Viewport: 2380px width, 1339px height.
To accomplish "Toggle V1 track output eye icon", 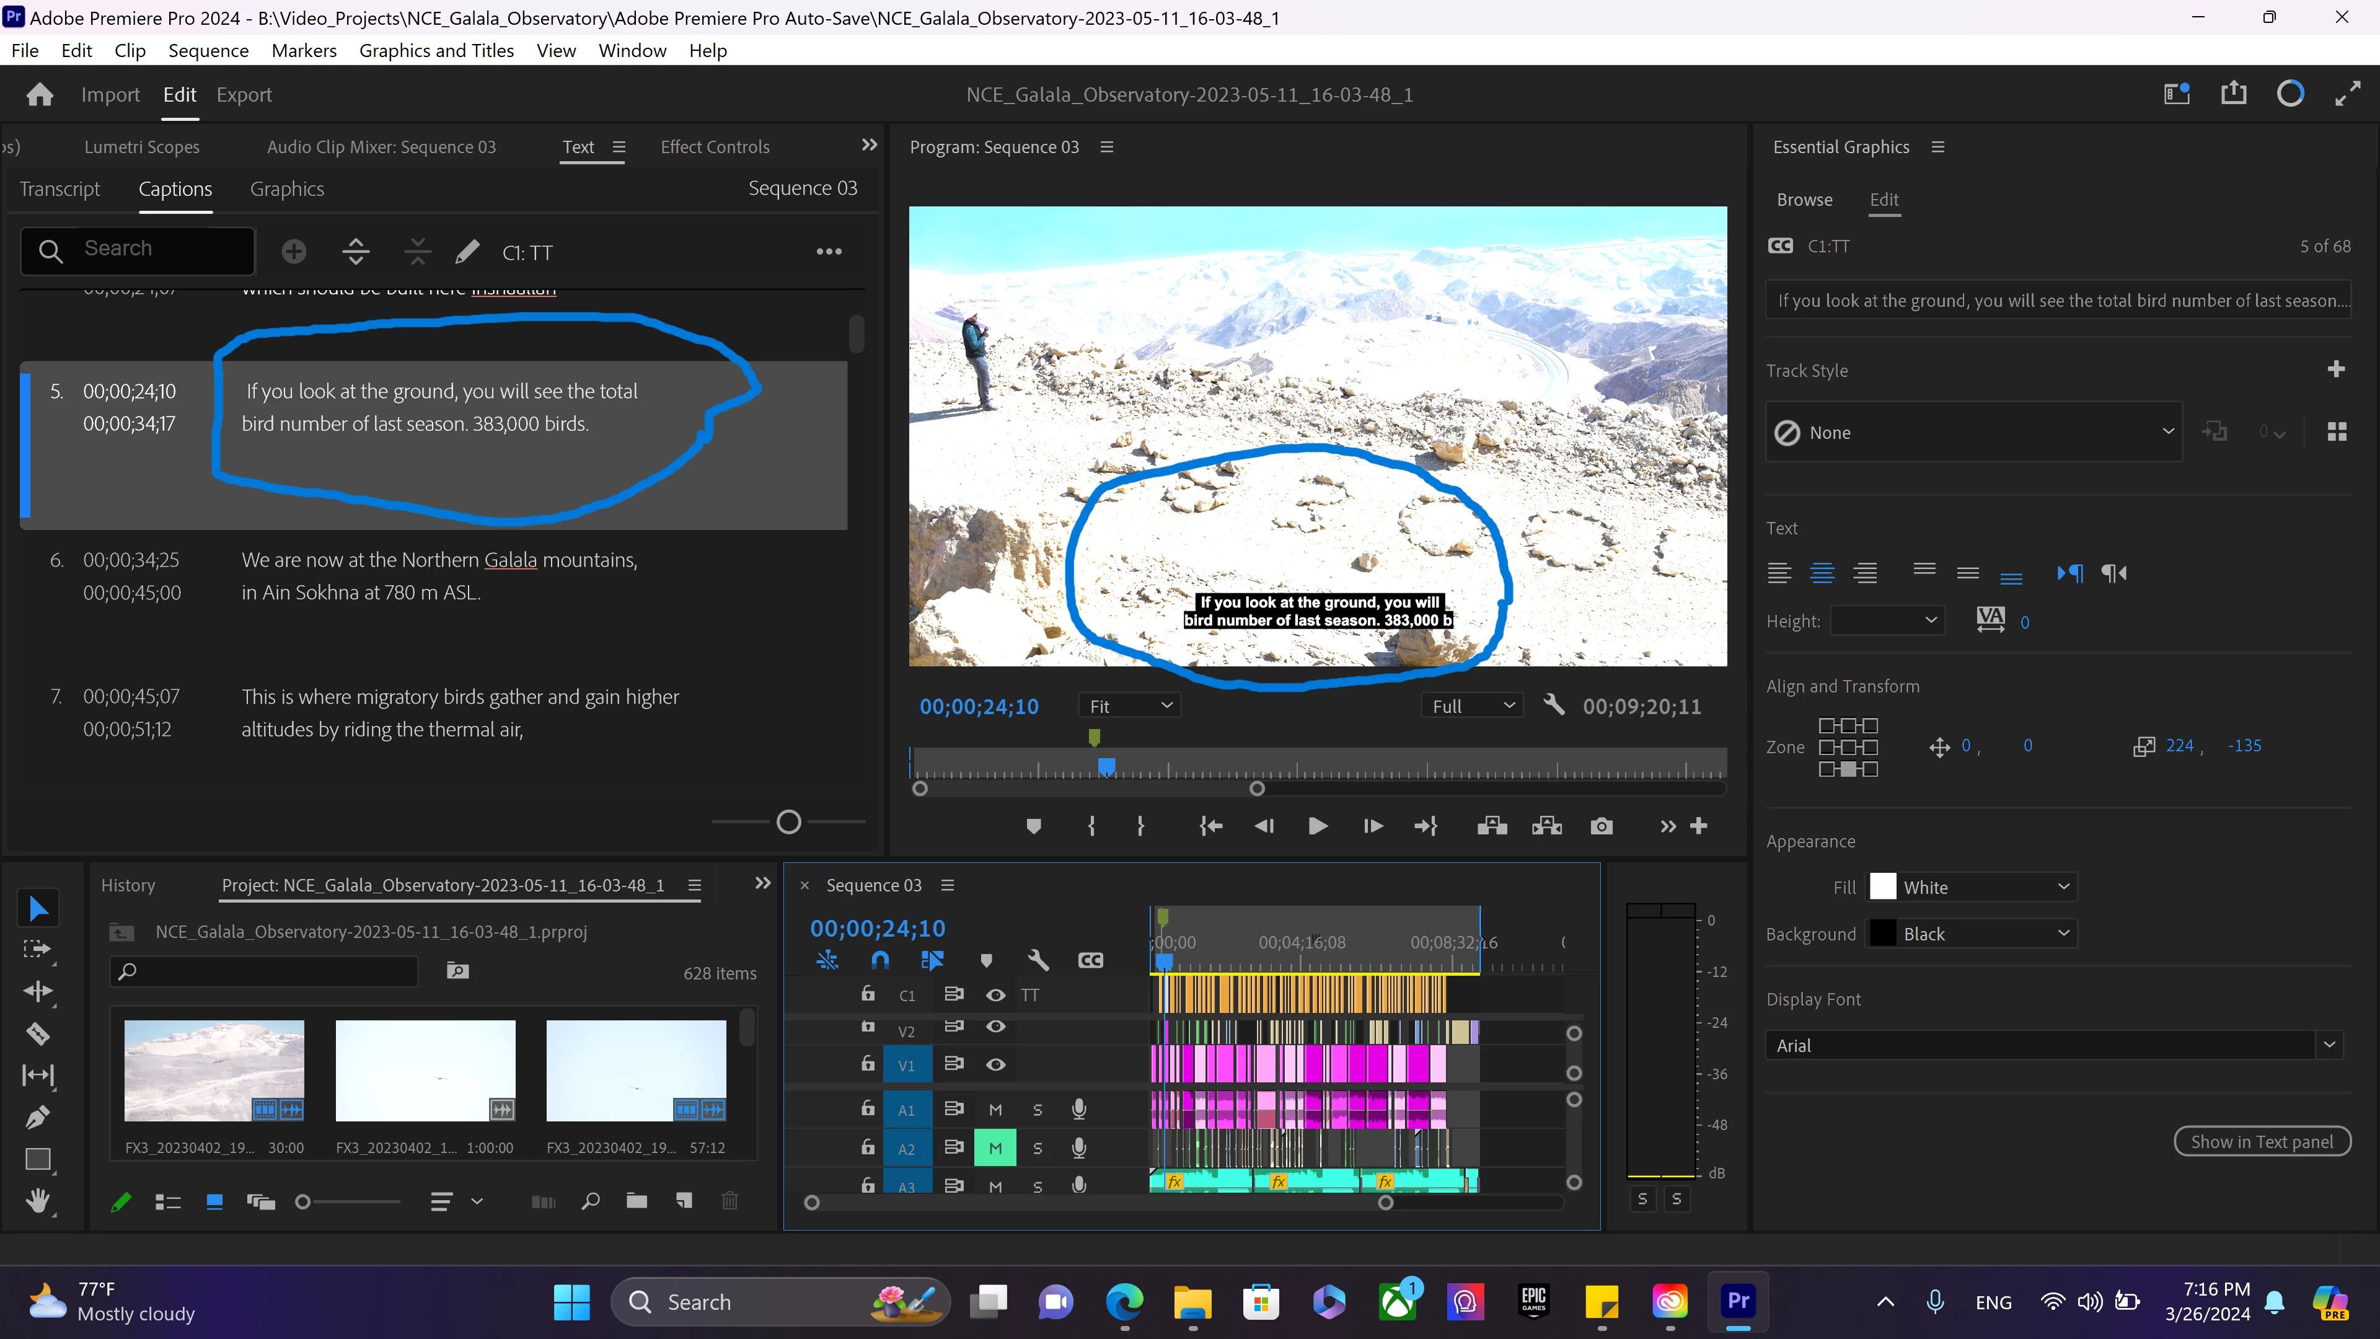I will [995, 1064].
